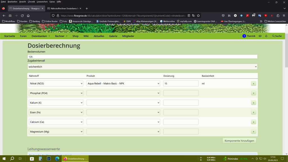
Task: Open the Phosphat (PO4) nutrient dropdown
Action: coord(56,93)
